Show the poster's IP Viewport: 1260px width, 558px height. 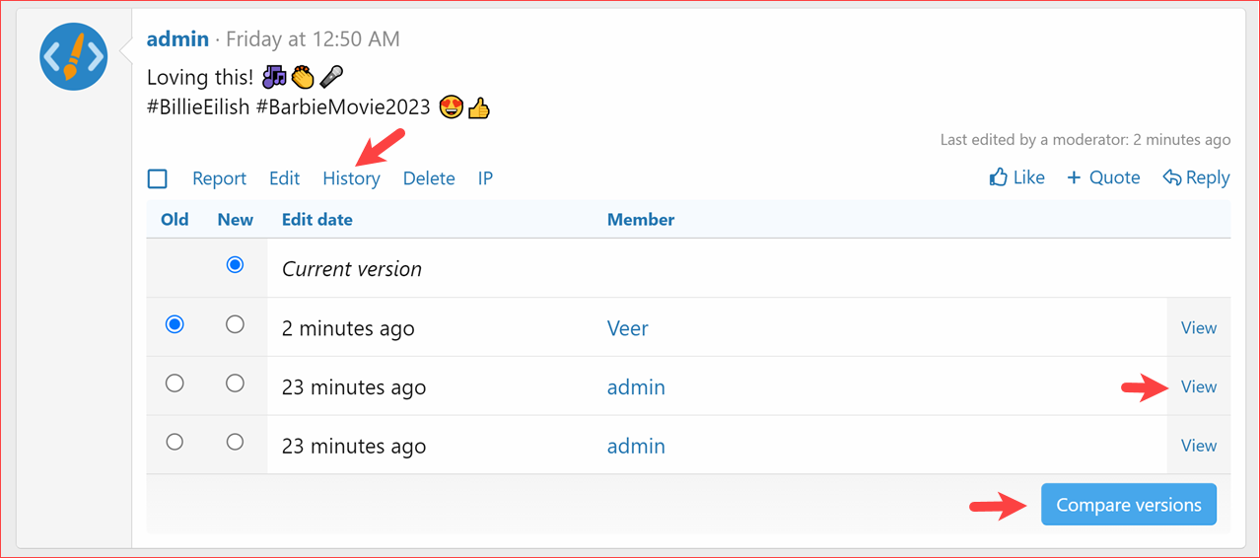[485, 178]
